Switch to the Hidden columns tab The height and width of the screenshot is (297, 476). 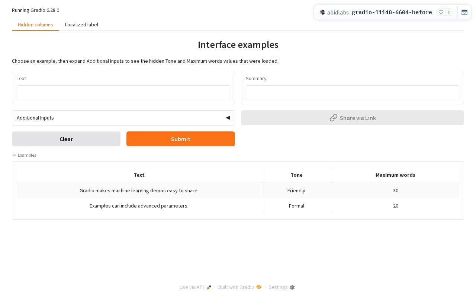35,25
